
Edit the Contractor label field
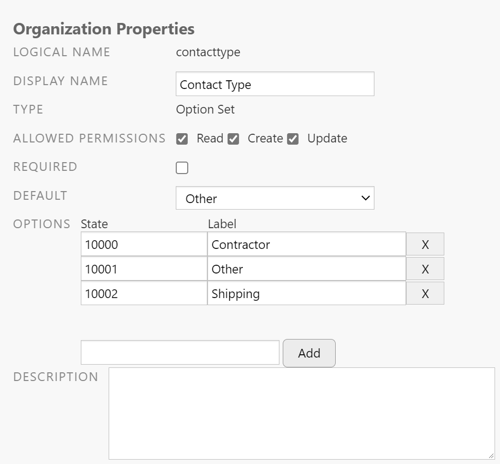(x=307, y=244)
